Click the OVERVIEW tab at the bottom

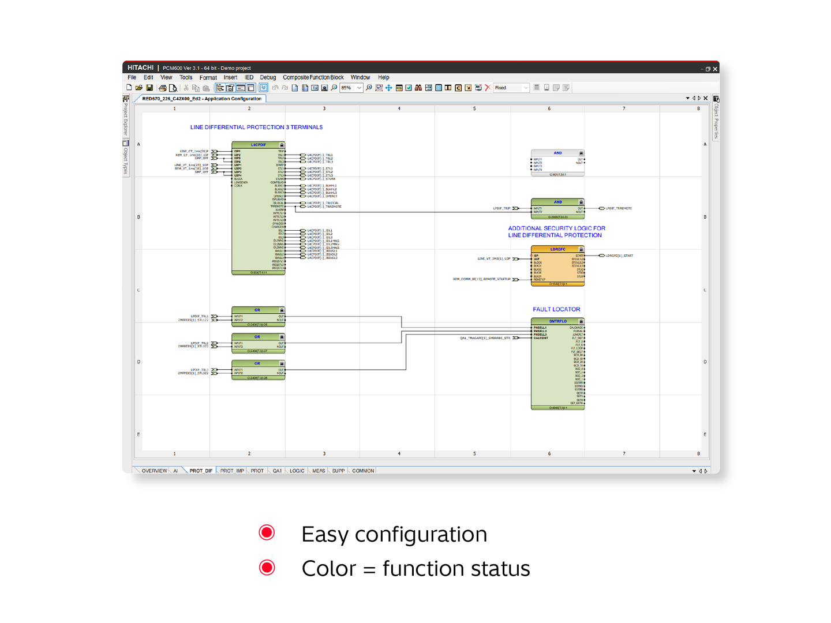tap(154, 471)
